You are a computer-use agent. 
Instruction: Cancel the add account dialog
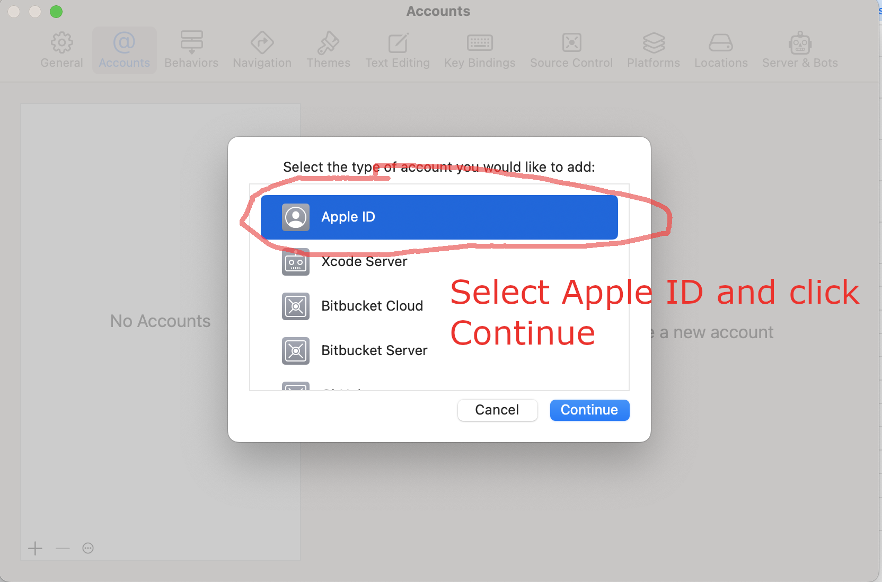point(497,410)
